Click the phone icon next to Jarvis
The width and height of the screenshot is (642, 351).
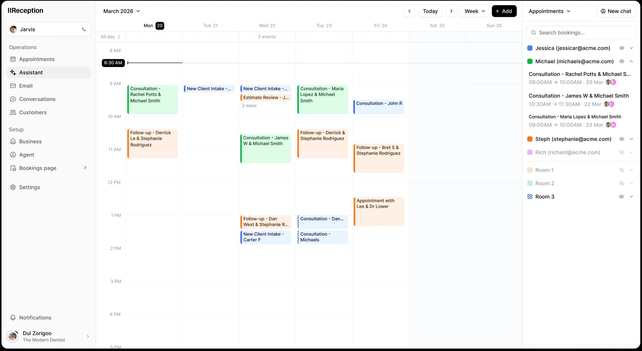click(84, 29)
